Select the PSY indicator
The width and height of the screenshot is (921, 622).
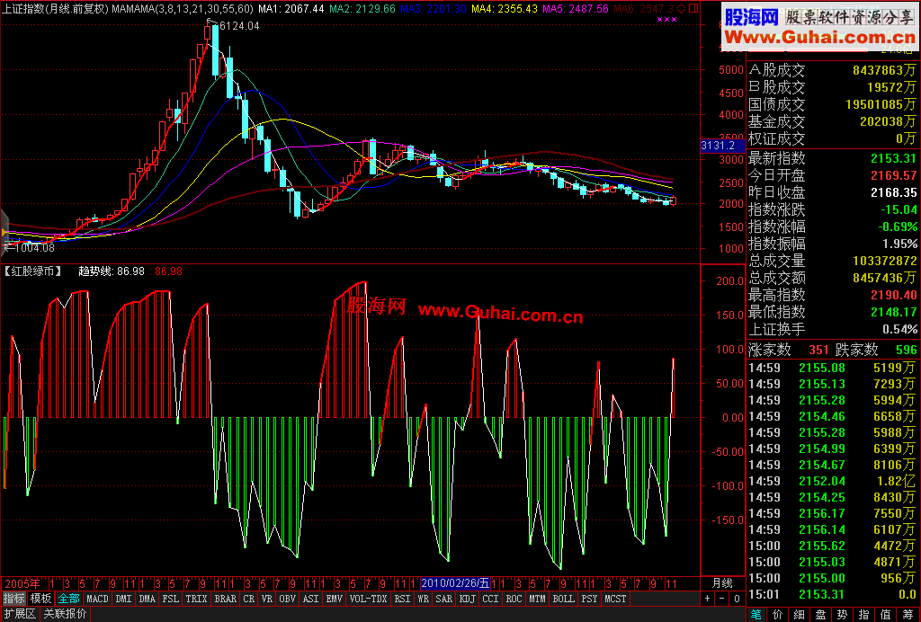pyautogui.click(x=589, y=599)
